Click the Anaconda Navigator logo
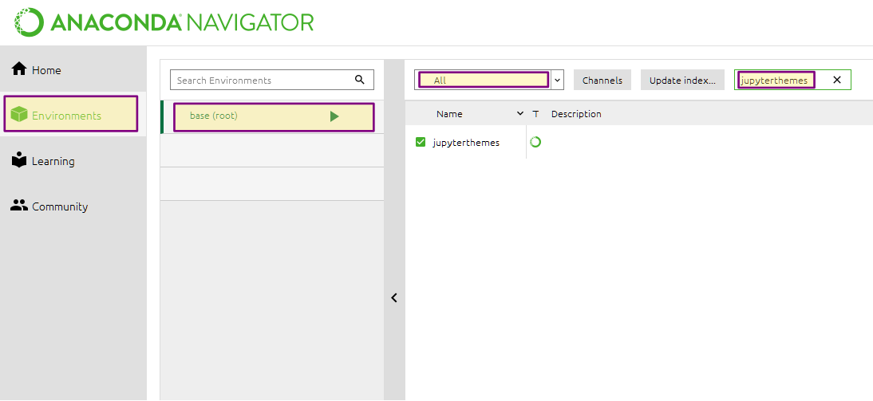The image size is (873, 401). coord(164,23)
